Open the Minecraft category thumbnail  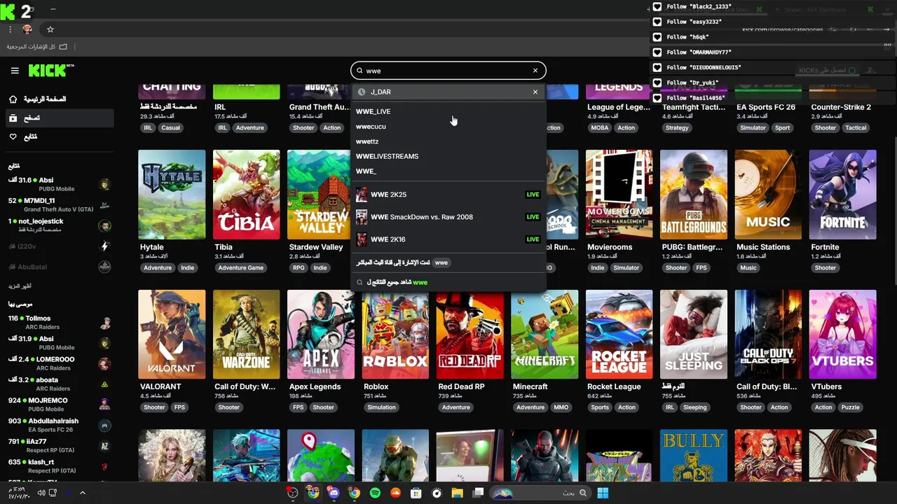click(545, 335)
